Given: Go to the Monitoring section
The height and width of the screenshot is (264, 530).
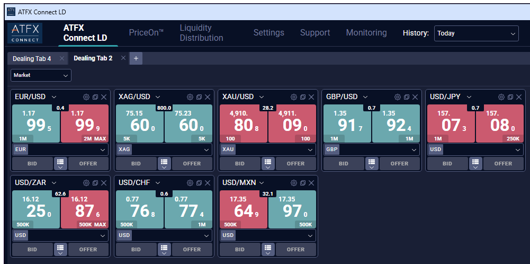Looking at the screenshot, I should (x=366, y=33).
